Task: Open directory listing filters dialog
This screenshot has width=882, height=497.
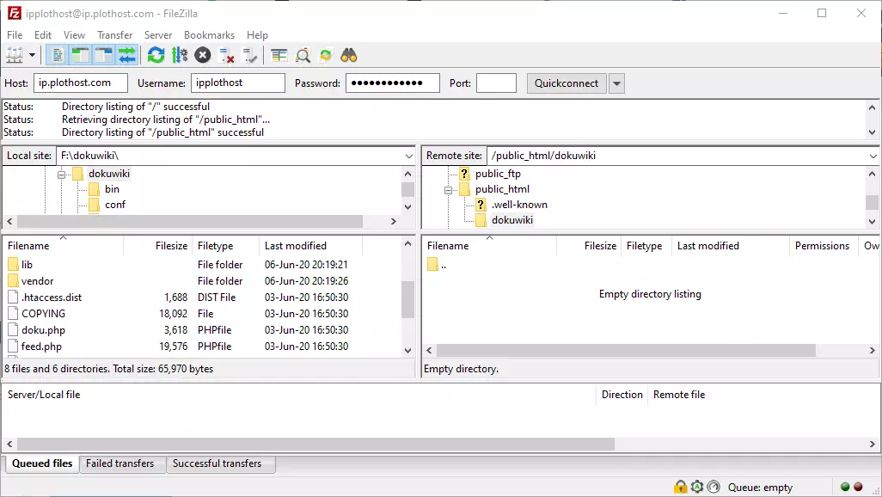Action: pyautogui.click(x=279, y=55)
